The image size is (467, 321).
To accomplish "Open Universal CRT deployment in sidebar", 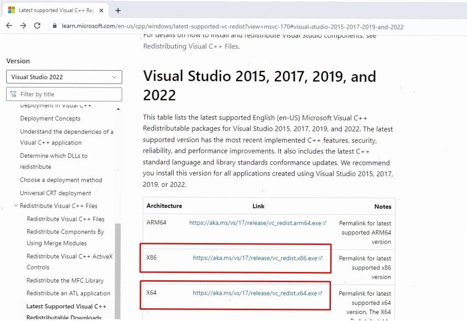I will 56,193.
